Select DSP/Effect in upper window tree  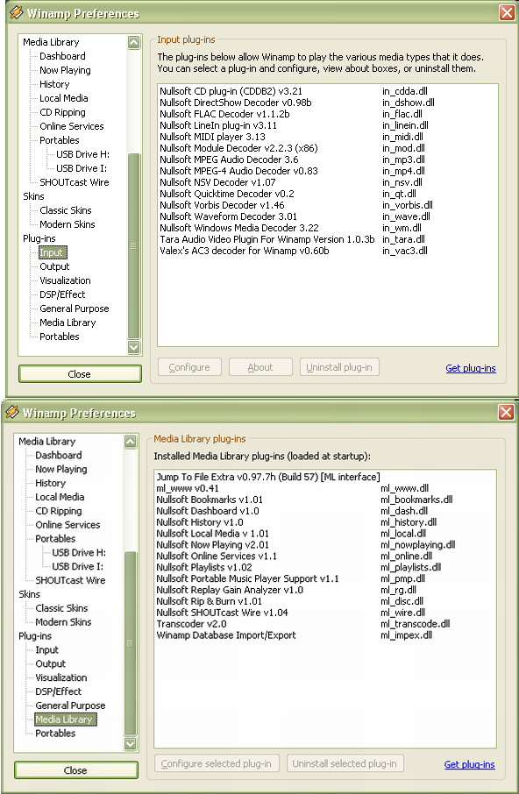pyautogui.click(x=62, y=294)
